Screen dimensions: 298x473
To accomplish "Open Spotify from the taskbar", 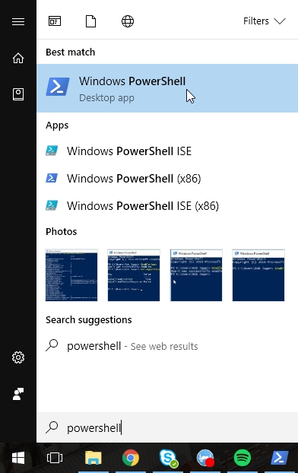I will (243, 458).
